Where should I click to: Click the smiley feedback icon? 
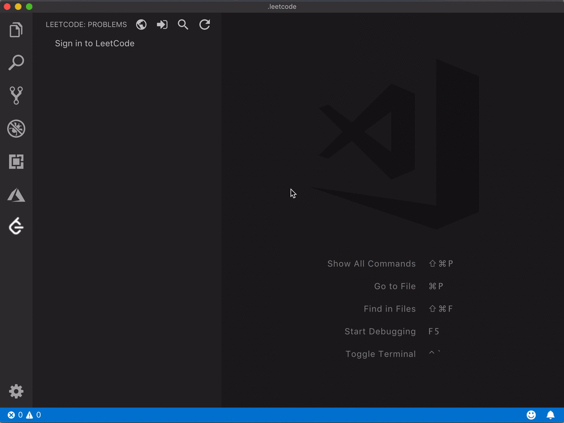531,415
